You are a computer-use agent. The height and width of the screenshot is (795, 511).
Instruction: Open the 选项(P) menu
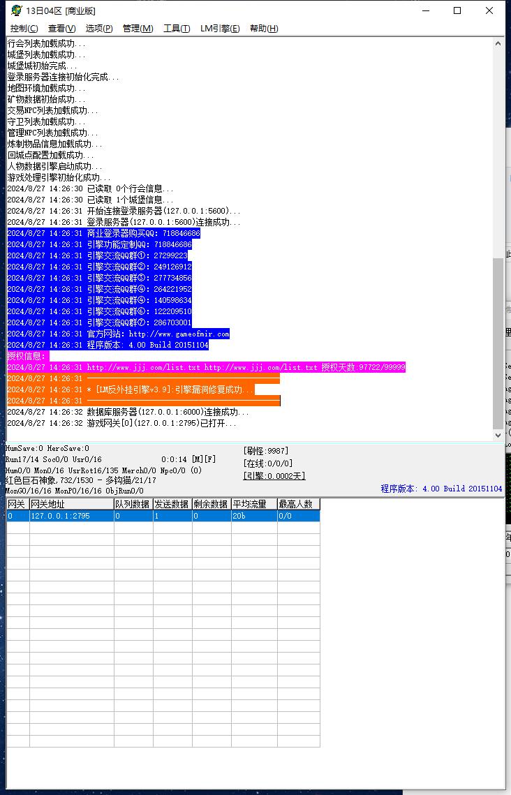click(x=99, y=29)
